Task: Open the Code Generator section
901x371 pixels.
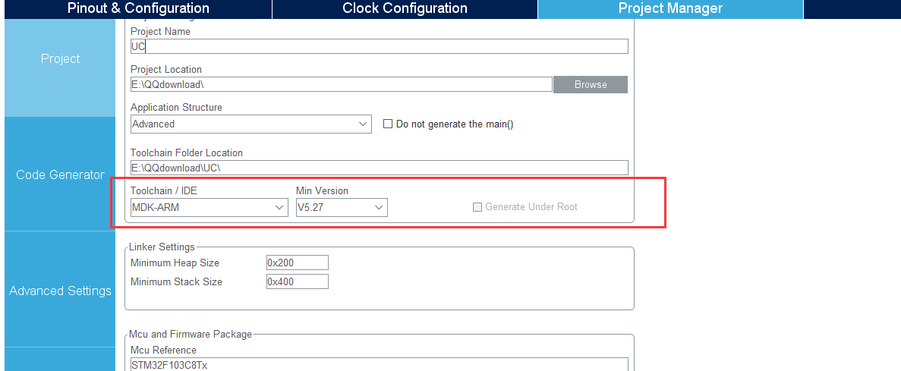Action: click(x=60, y=174)
